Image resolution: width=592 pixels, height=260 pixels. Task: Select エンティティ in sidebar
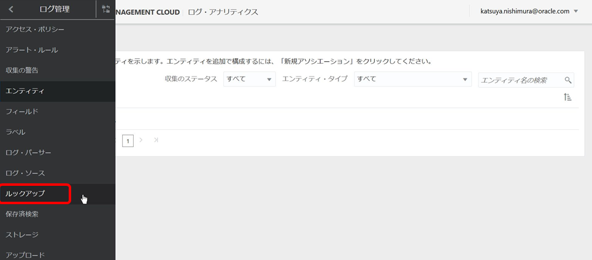(x=58, y=91)
